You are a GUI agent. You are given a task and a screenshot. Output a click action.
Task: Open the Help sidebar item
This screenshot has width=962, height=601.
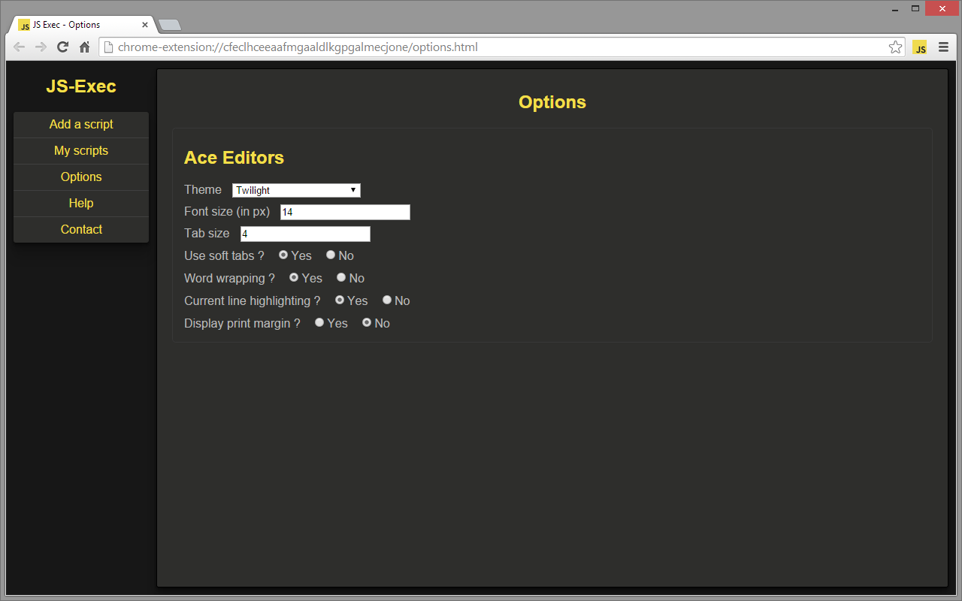[x=81, y=204]
